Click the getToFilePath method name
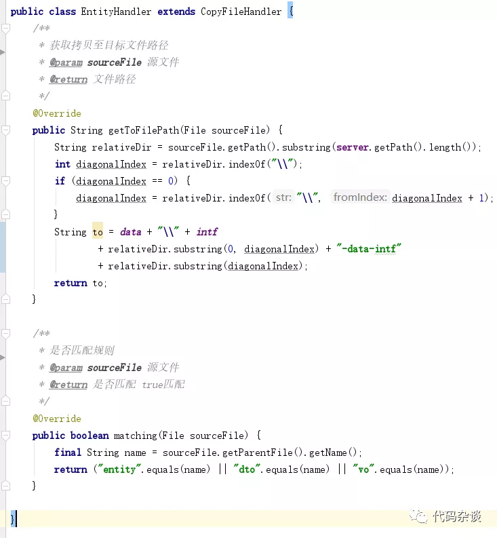497x538 pixels. (x=144, y=130)
